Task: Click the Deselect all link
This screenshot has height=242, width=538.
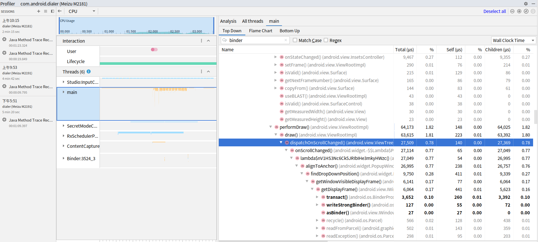Action: coord(495,11)
